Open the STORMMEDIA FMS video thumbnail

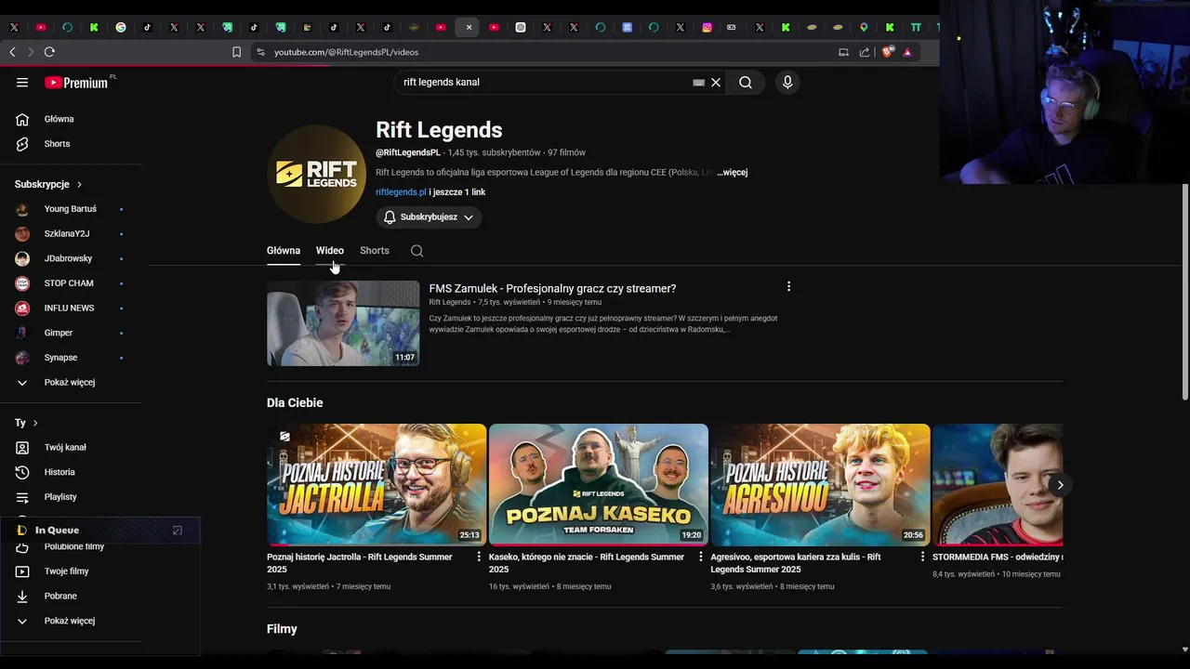(998, 484)
